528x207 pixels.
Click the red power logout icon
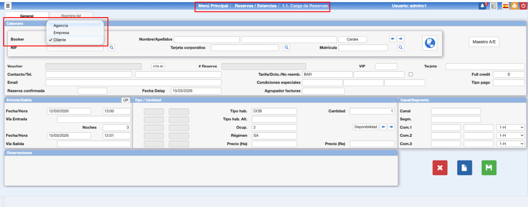[523, 6]
